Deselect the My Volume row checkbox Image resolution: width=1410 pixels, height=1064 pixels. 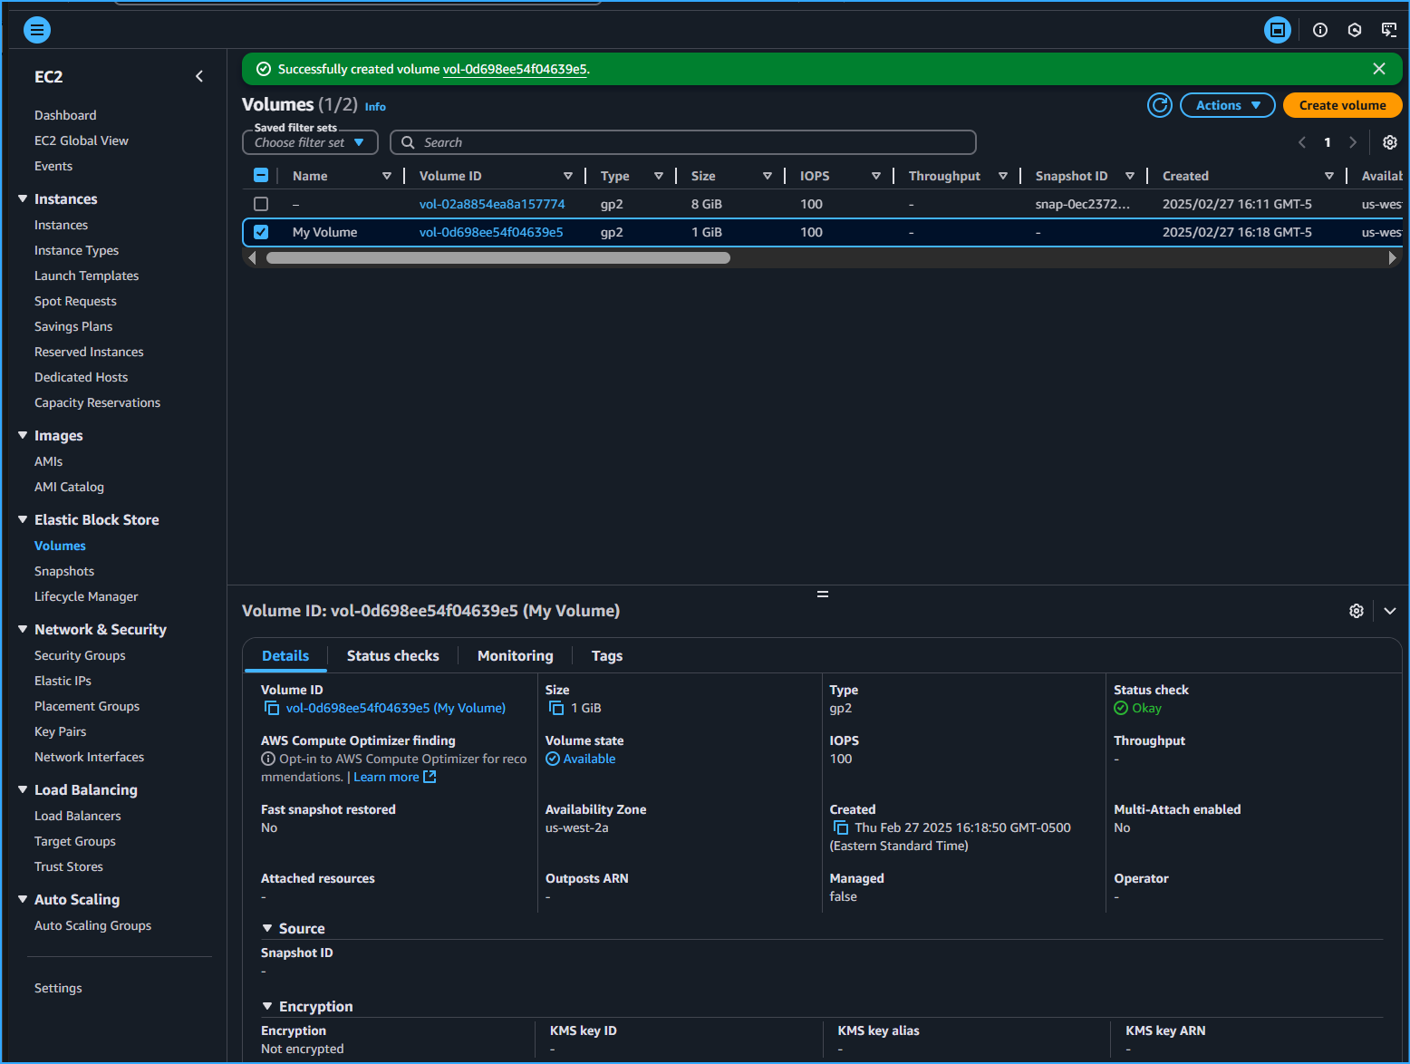pyautogui.click(x=261, y=232)
